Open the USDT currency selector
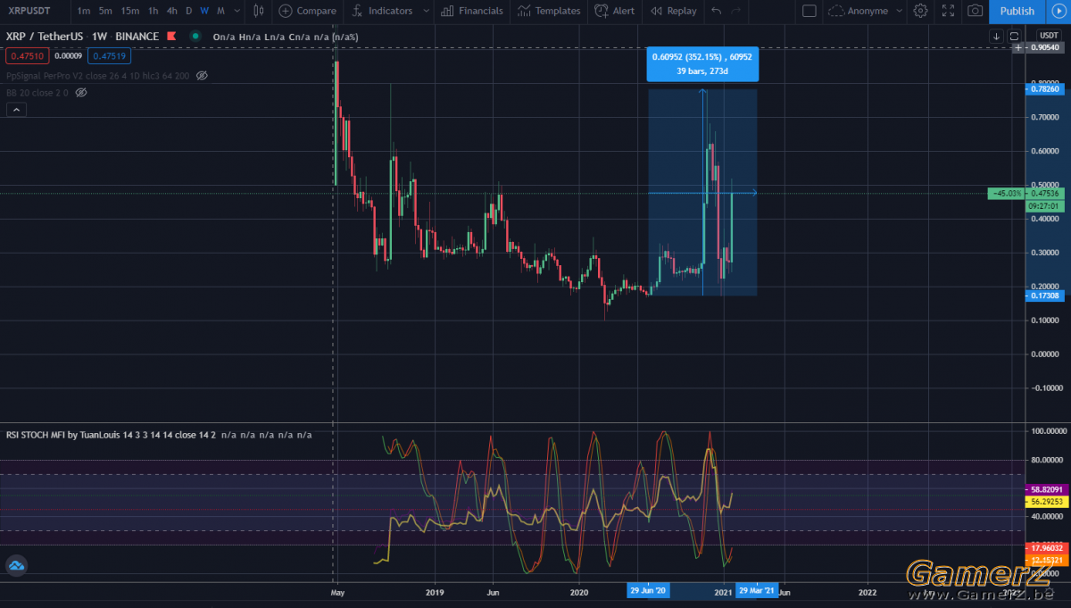 [x=1050, y=36]
